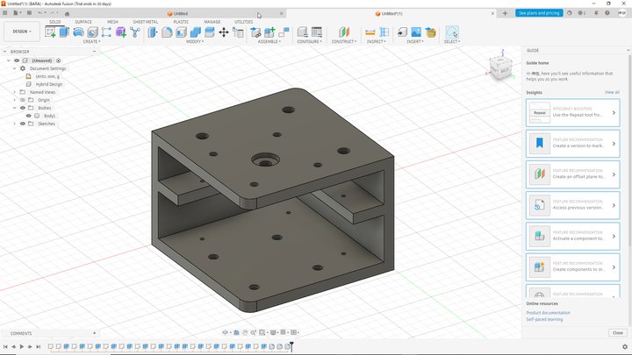
Task: Collapse the (Unsaved) root node
Action: (x=9, y=60)
